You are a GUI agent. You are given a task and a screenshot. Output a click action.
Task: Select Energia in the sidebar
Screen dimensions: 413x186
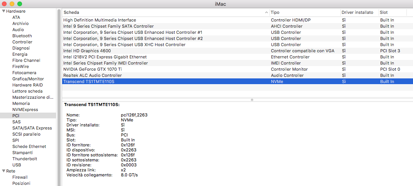pos(20,54)
